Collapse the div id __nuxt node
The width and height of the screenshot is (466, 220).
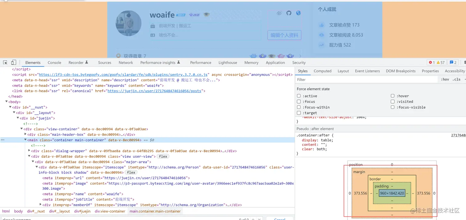tap(10, 107)
